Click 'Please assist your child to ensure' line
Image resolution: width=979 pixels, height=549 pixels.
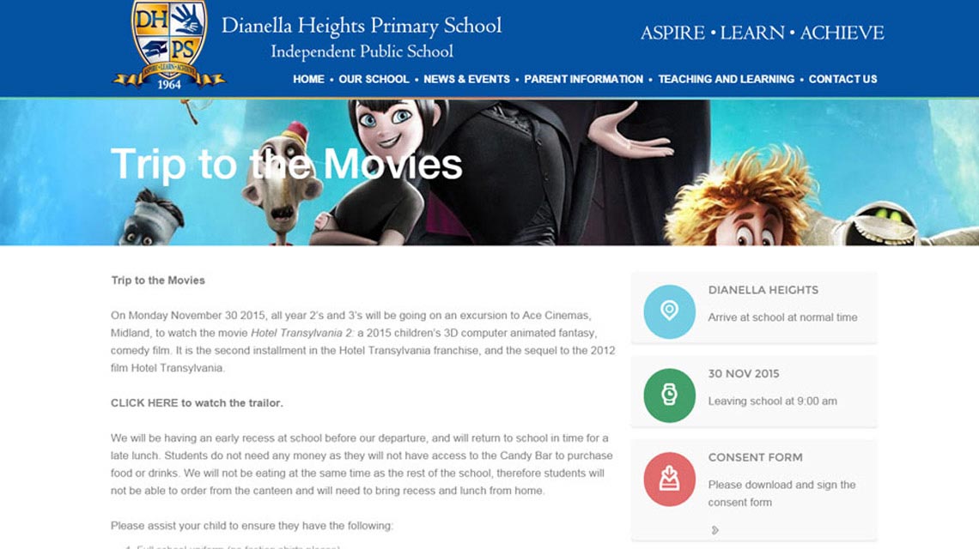click(x=252, y=526)
